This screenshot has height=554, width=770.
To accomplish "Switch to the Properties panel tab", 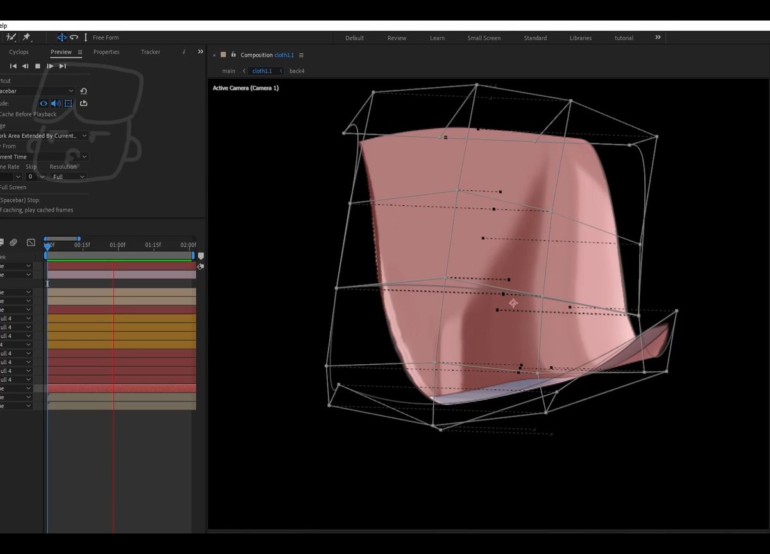I will pos(106,52).
